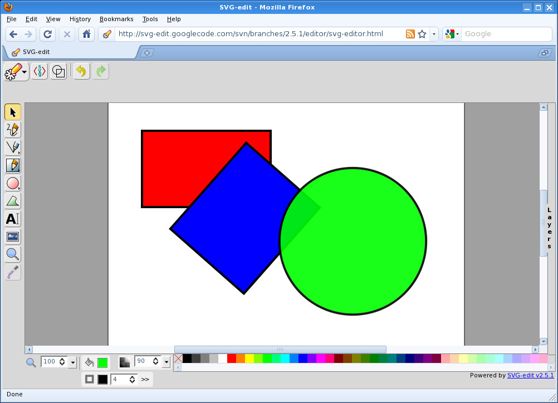
Task: Select the Rectangle tool
Action: [x=13, y=165]
